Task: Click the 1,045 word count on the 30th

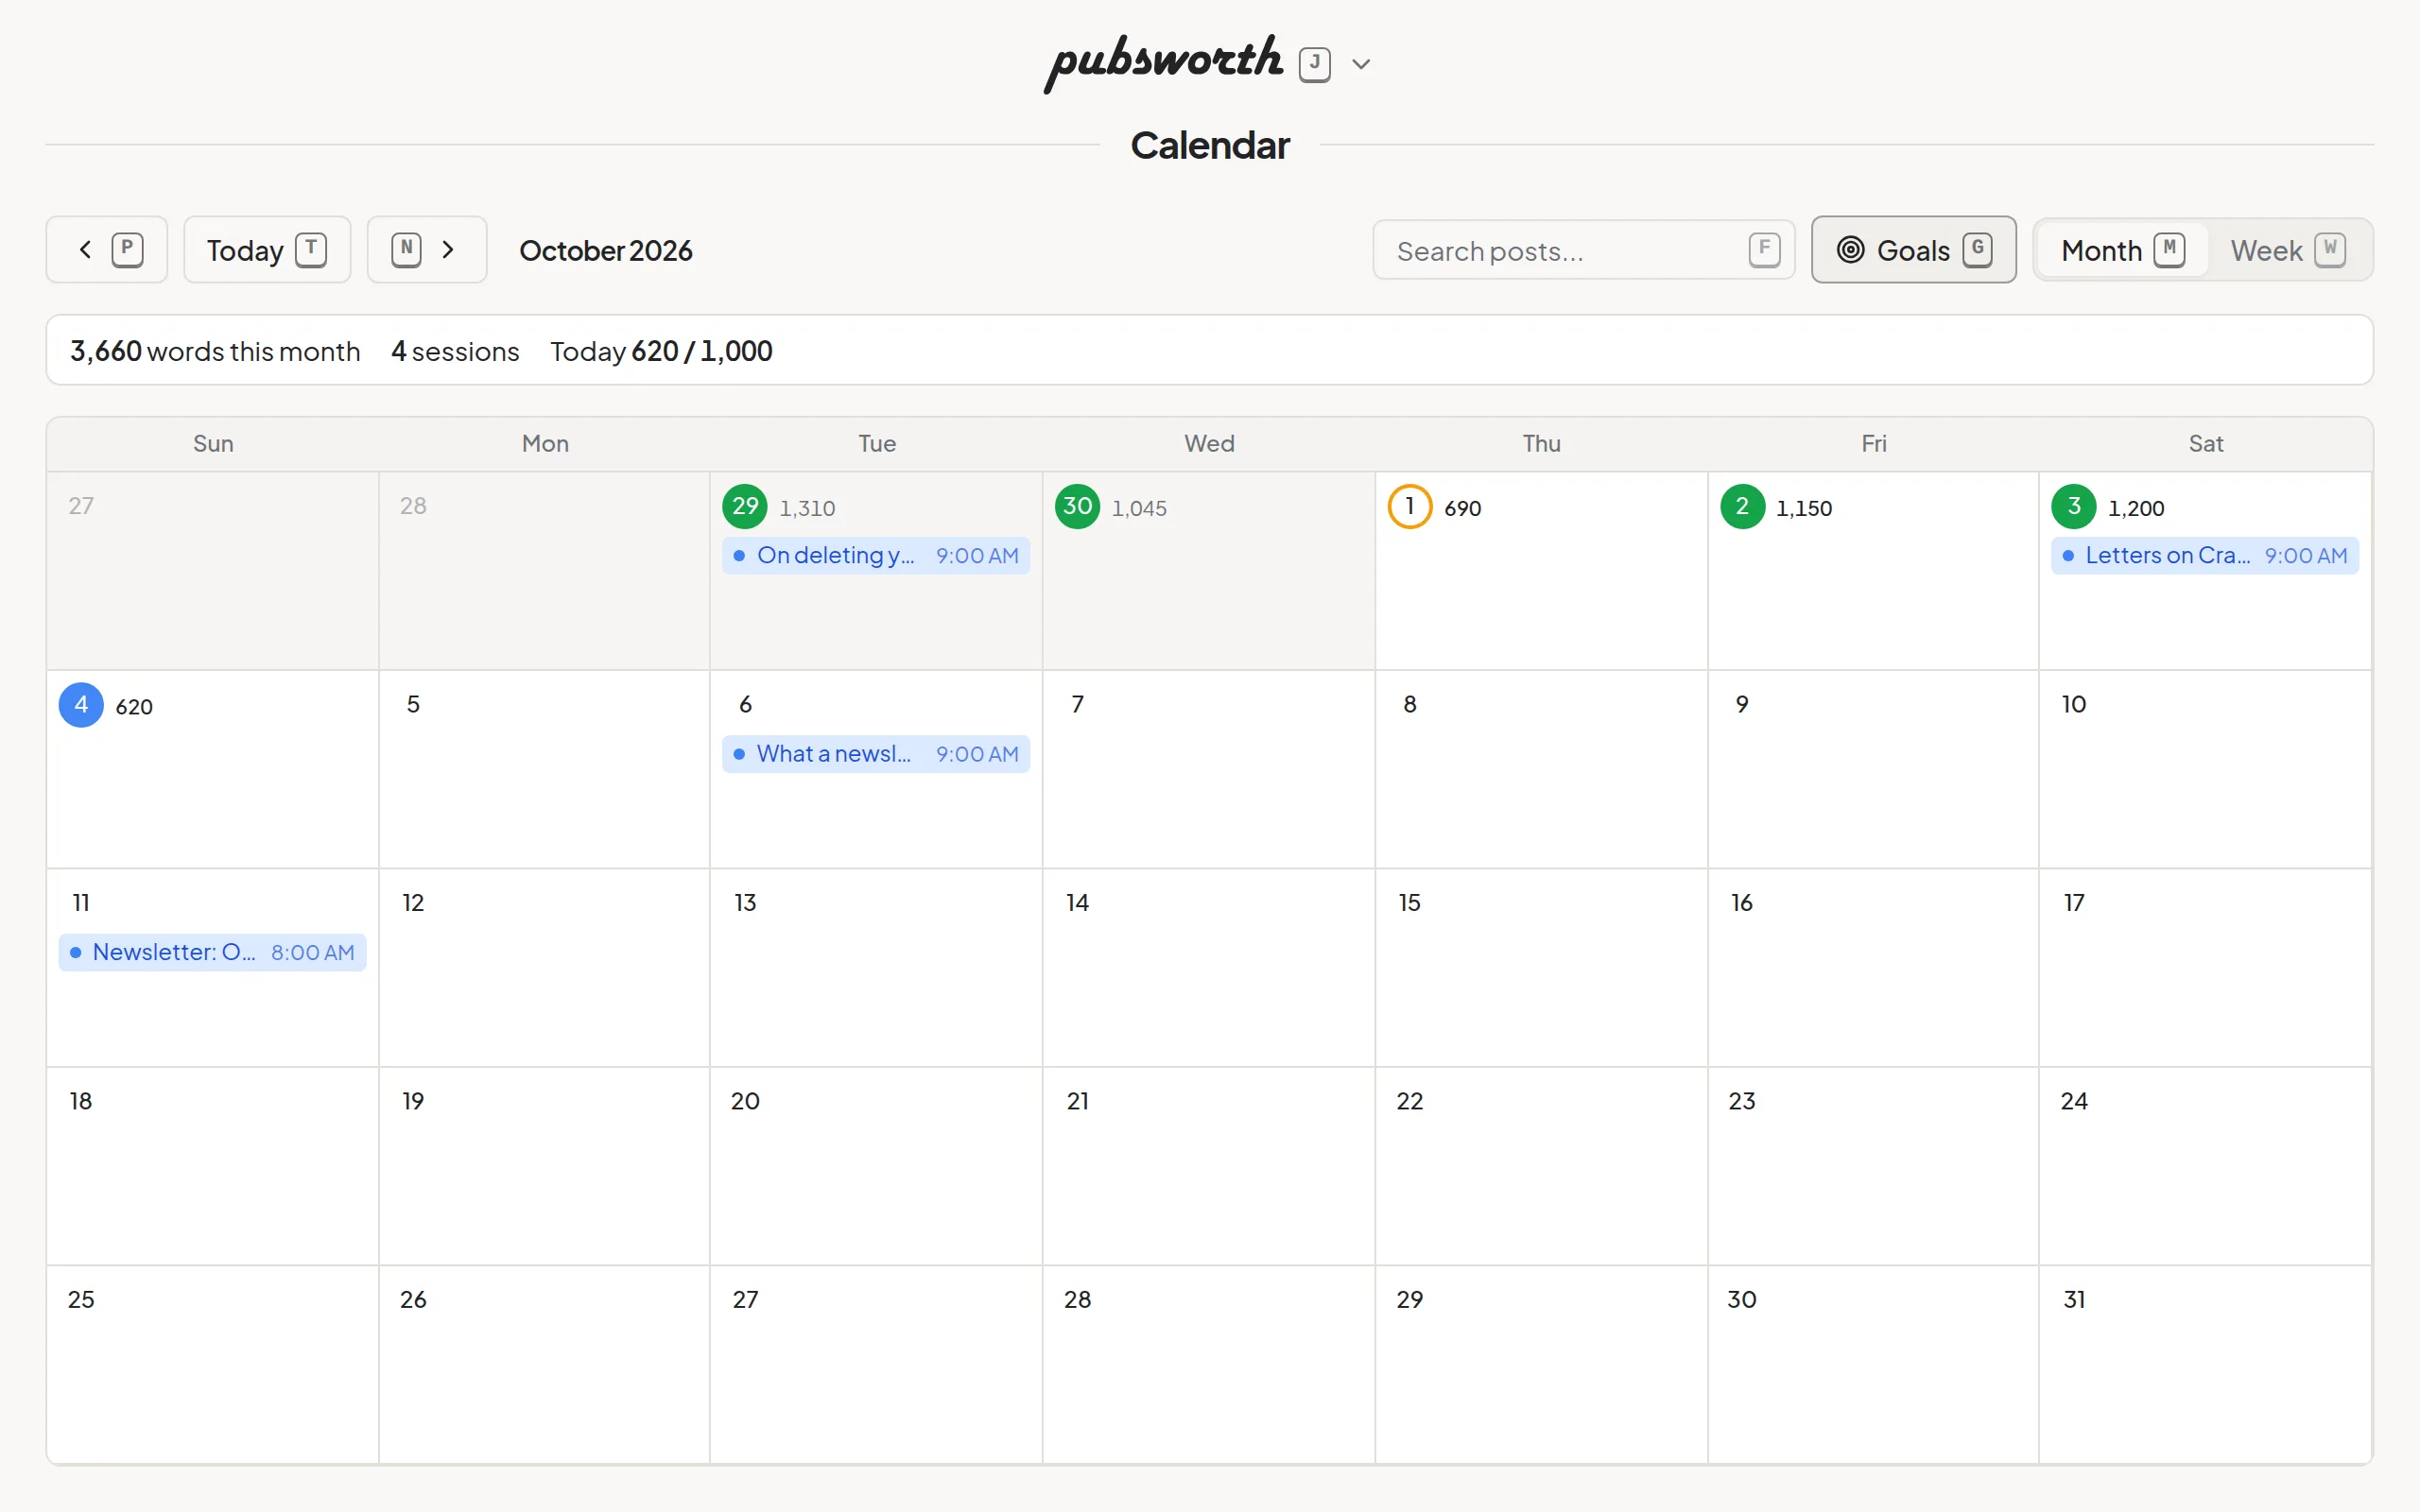Action: pyautogui.click(x=1139, y=508)
